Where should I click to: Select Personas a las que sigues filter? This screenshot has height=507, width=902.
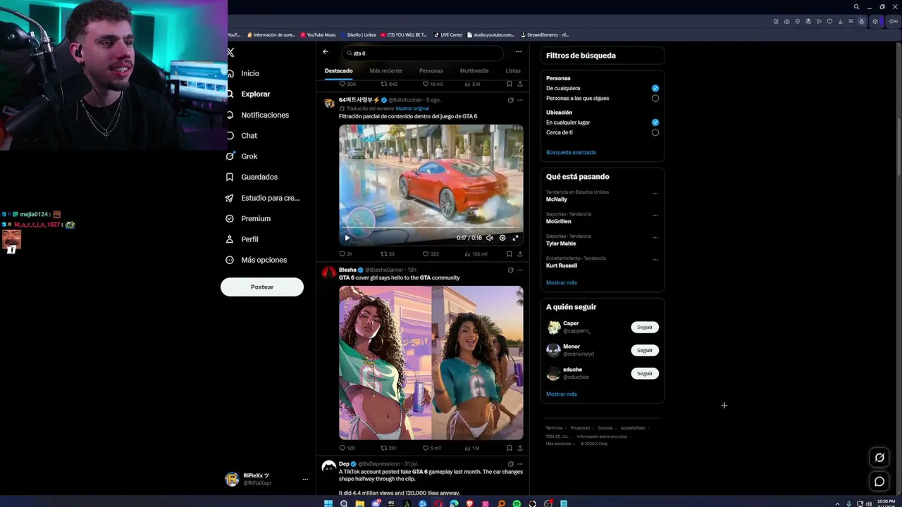[x=655, y=99]
